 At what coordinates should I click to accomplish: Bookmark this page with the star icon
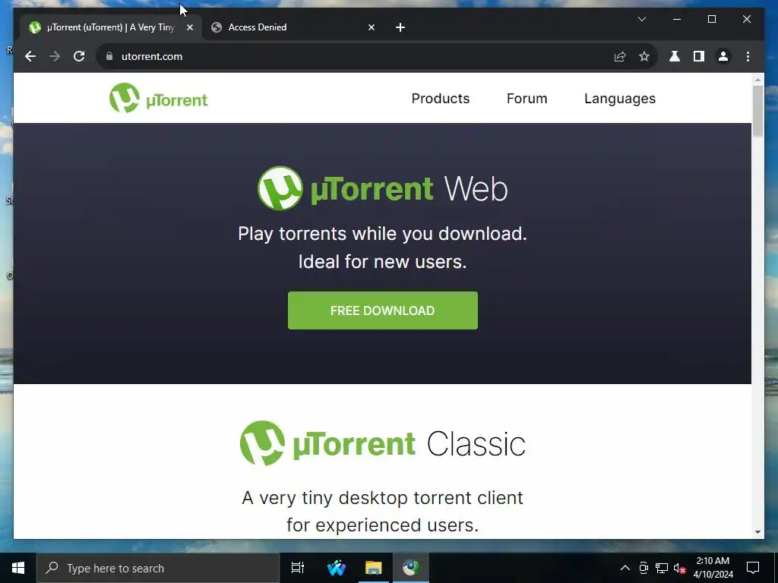(x=644, y=56)
